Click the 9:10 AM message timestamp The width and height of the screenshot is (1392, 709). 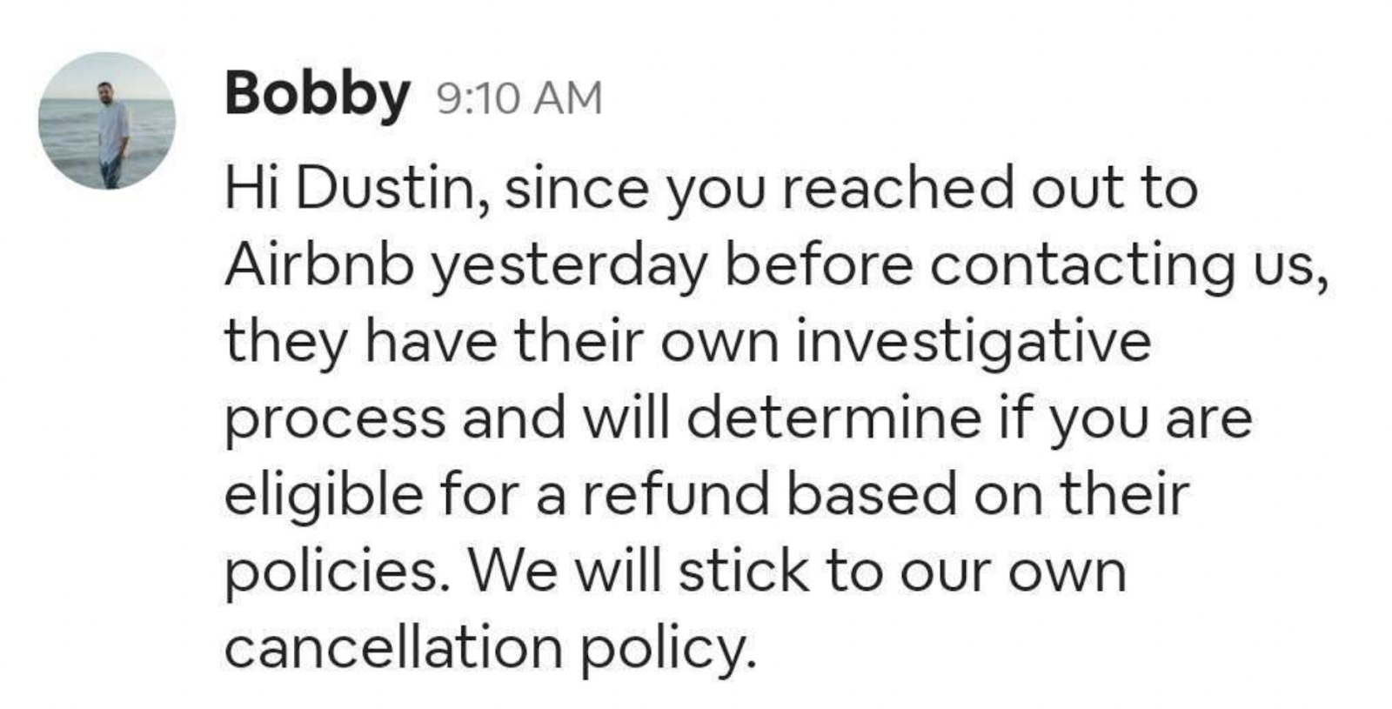[519, 97]
